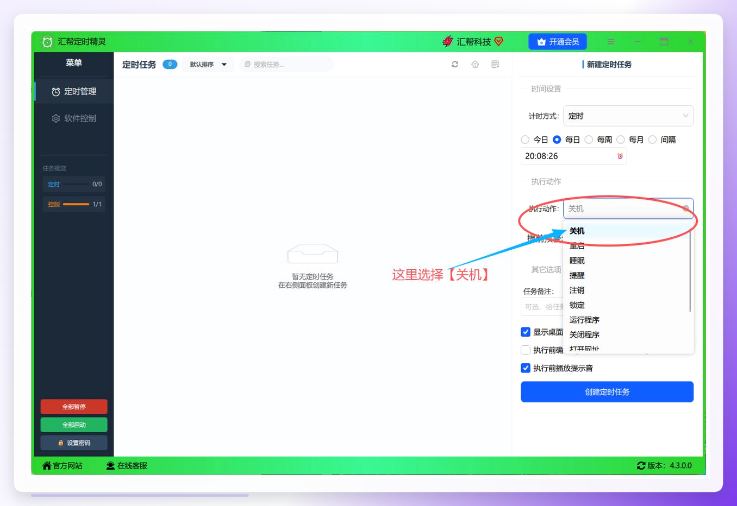This screenshot has width=737, height=506.
Task: Click the red heart shield icon
Action: click(499, 41)
